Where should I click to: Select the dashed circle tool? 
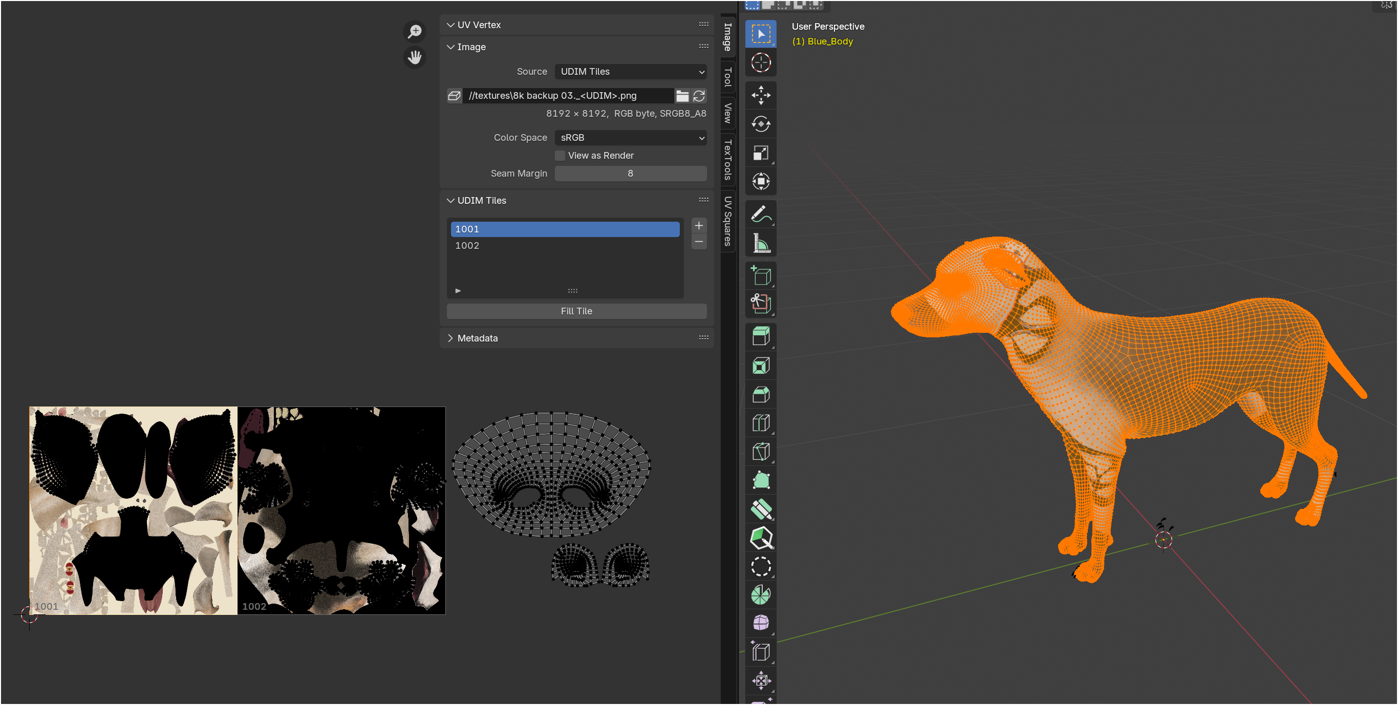coord(761,567)
